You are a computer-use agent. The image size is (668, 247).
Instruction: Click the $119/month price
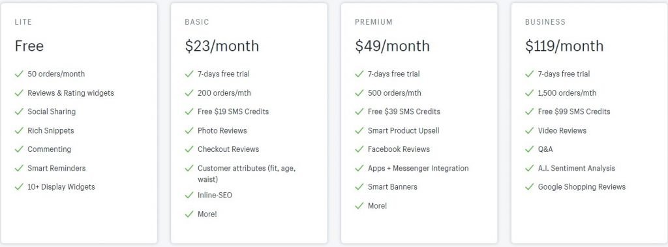(564, 46)
